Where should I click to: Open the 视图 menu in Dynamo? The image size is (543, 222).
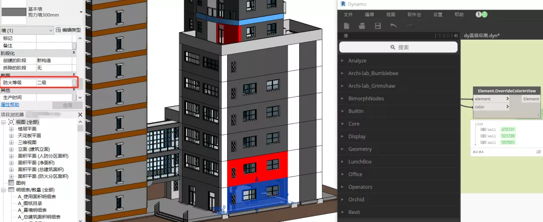(391, 15)
